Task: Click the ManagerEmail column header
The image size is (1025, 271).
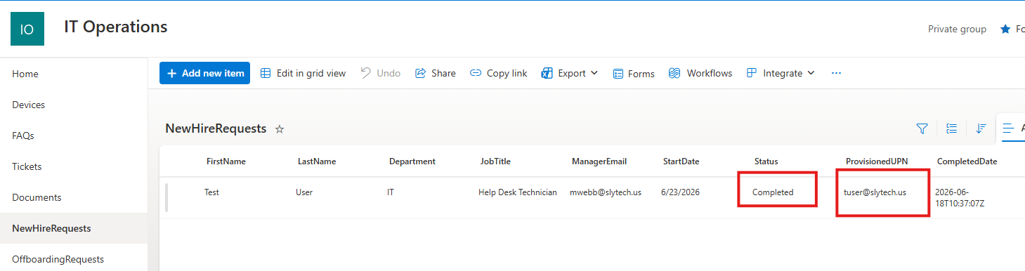Action: pos(599,161)
